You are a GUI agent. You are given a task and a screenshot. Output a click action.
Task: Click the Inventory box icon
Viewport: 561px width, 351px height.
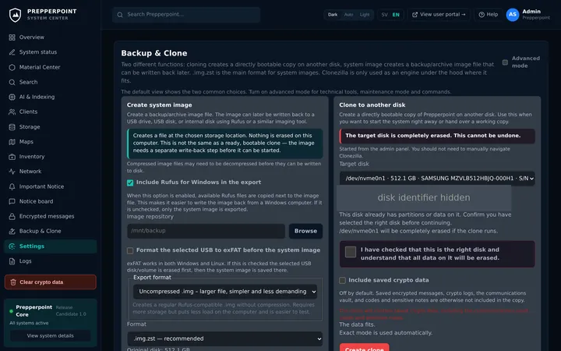[12, 157]
